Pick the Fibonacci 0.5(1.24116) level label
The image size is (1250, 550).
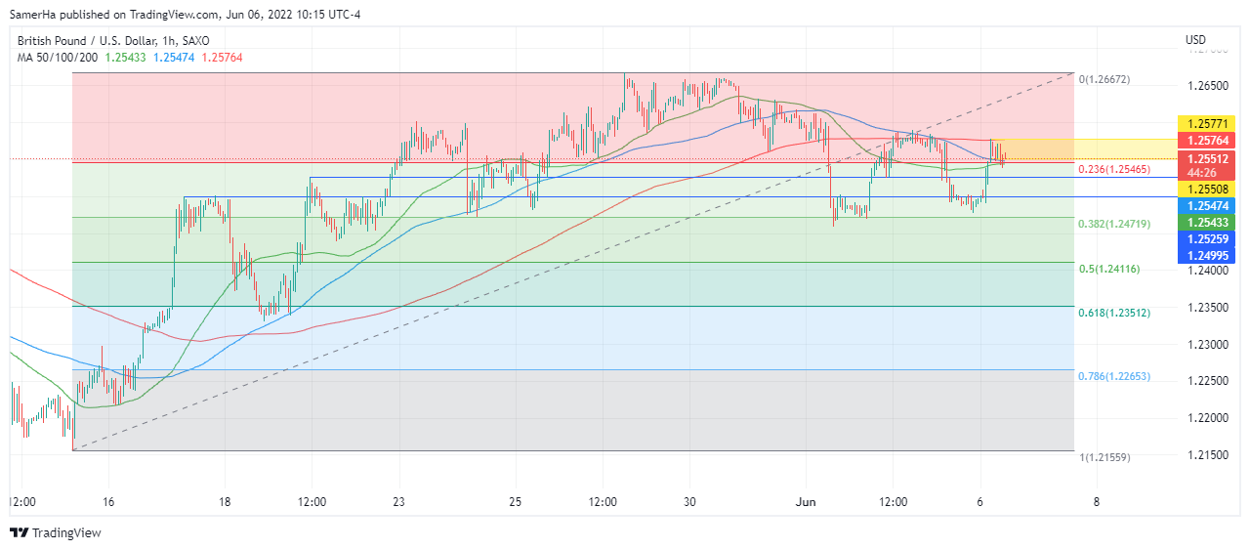pyautogui.click(x=1107, y=269)
